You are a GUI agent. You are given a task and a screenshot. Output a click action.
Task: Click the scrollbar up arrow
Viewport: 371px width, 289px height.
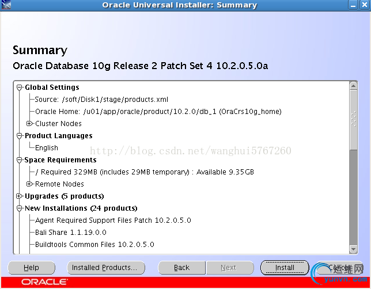pos(354,86)
